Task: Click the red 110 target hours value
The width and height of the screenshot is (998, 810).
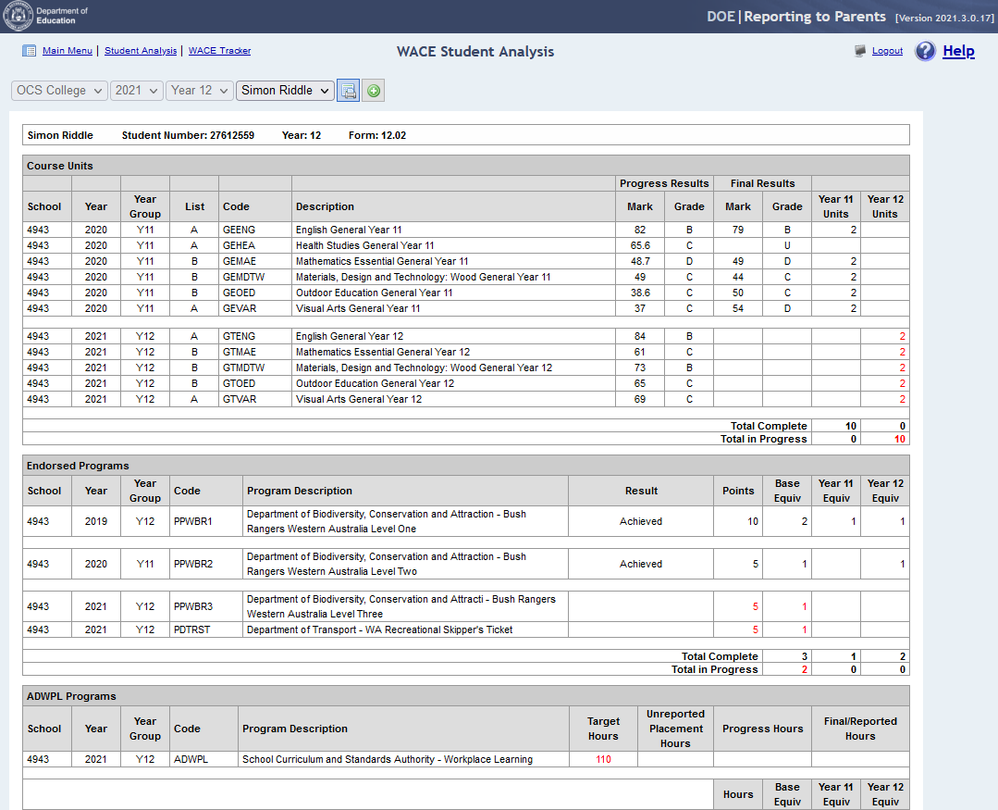Action: [603, 760]
